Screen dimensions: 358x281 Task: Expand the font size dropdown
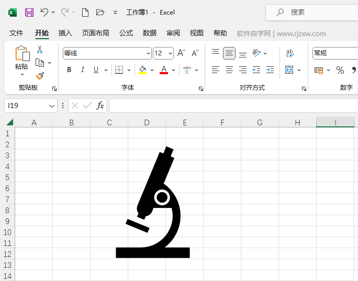click(171, 53)
